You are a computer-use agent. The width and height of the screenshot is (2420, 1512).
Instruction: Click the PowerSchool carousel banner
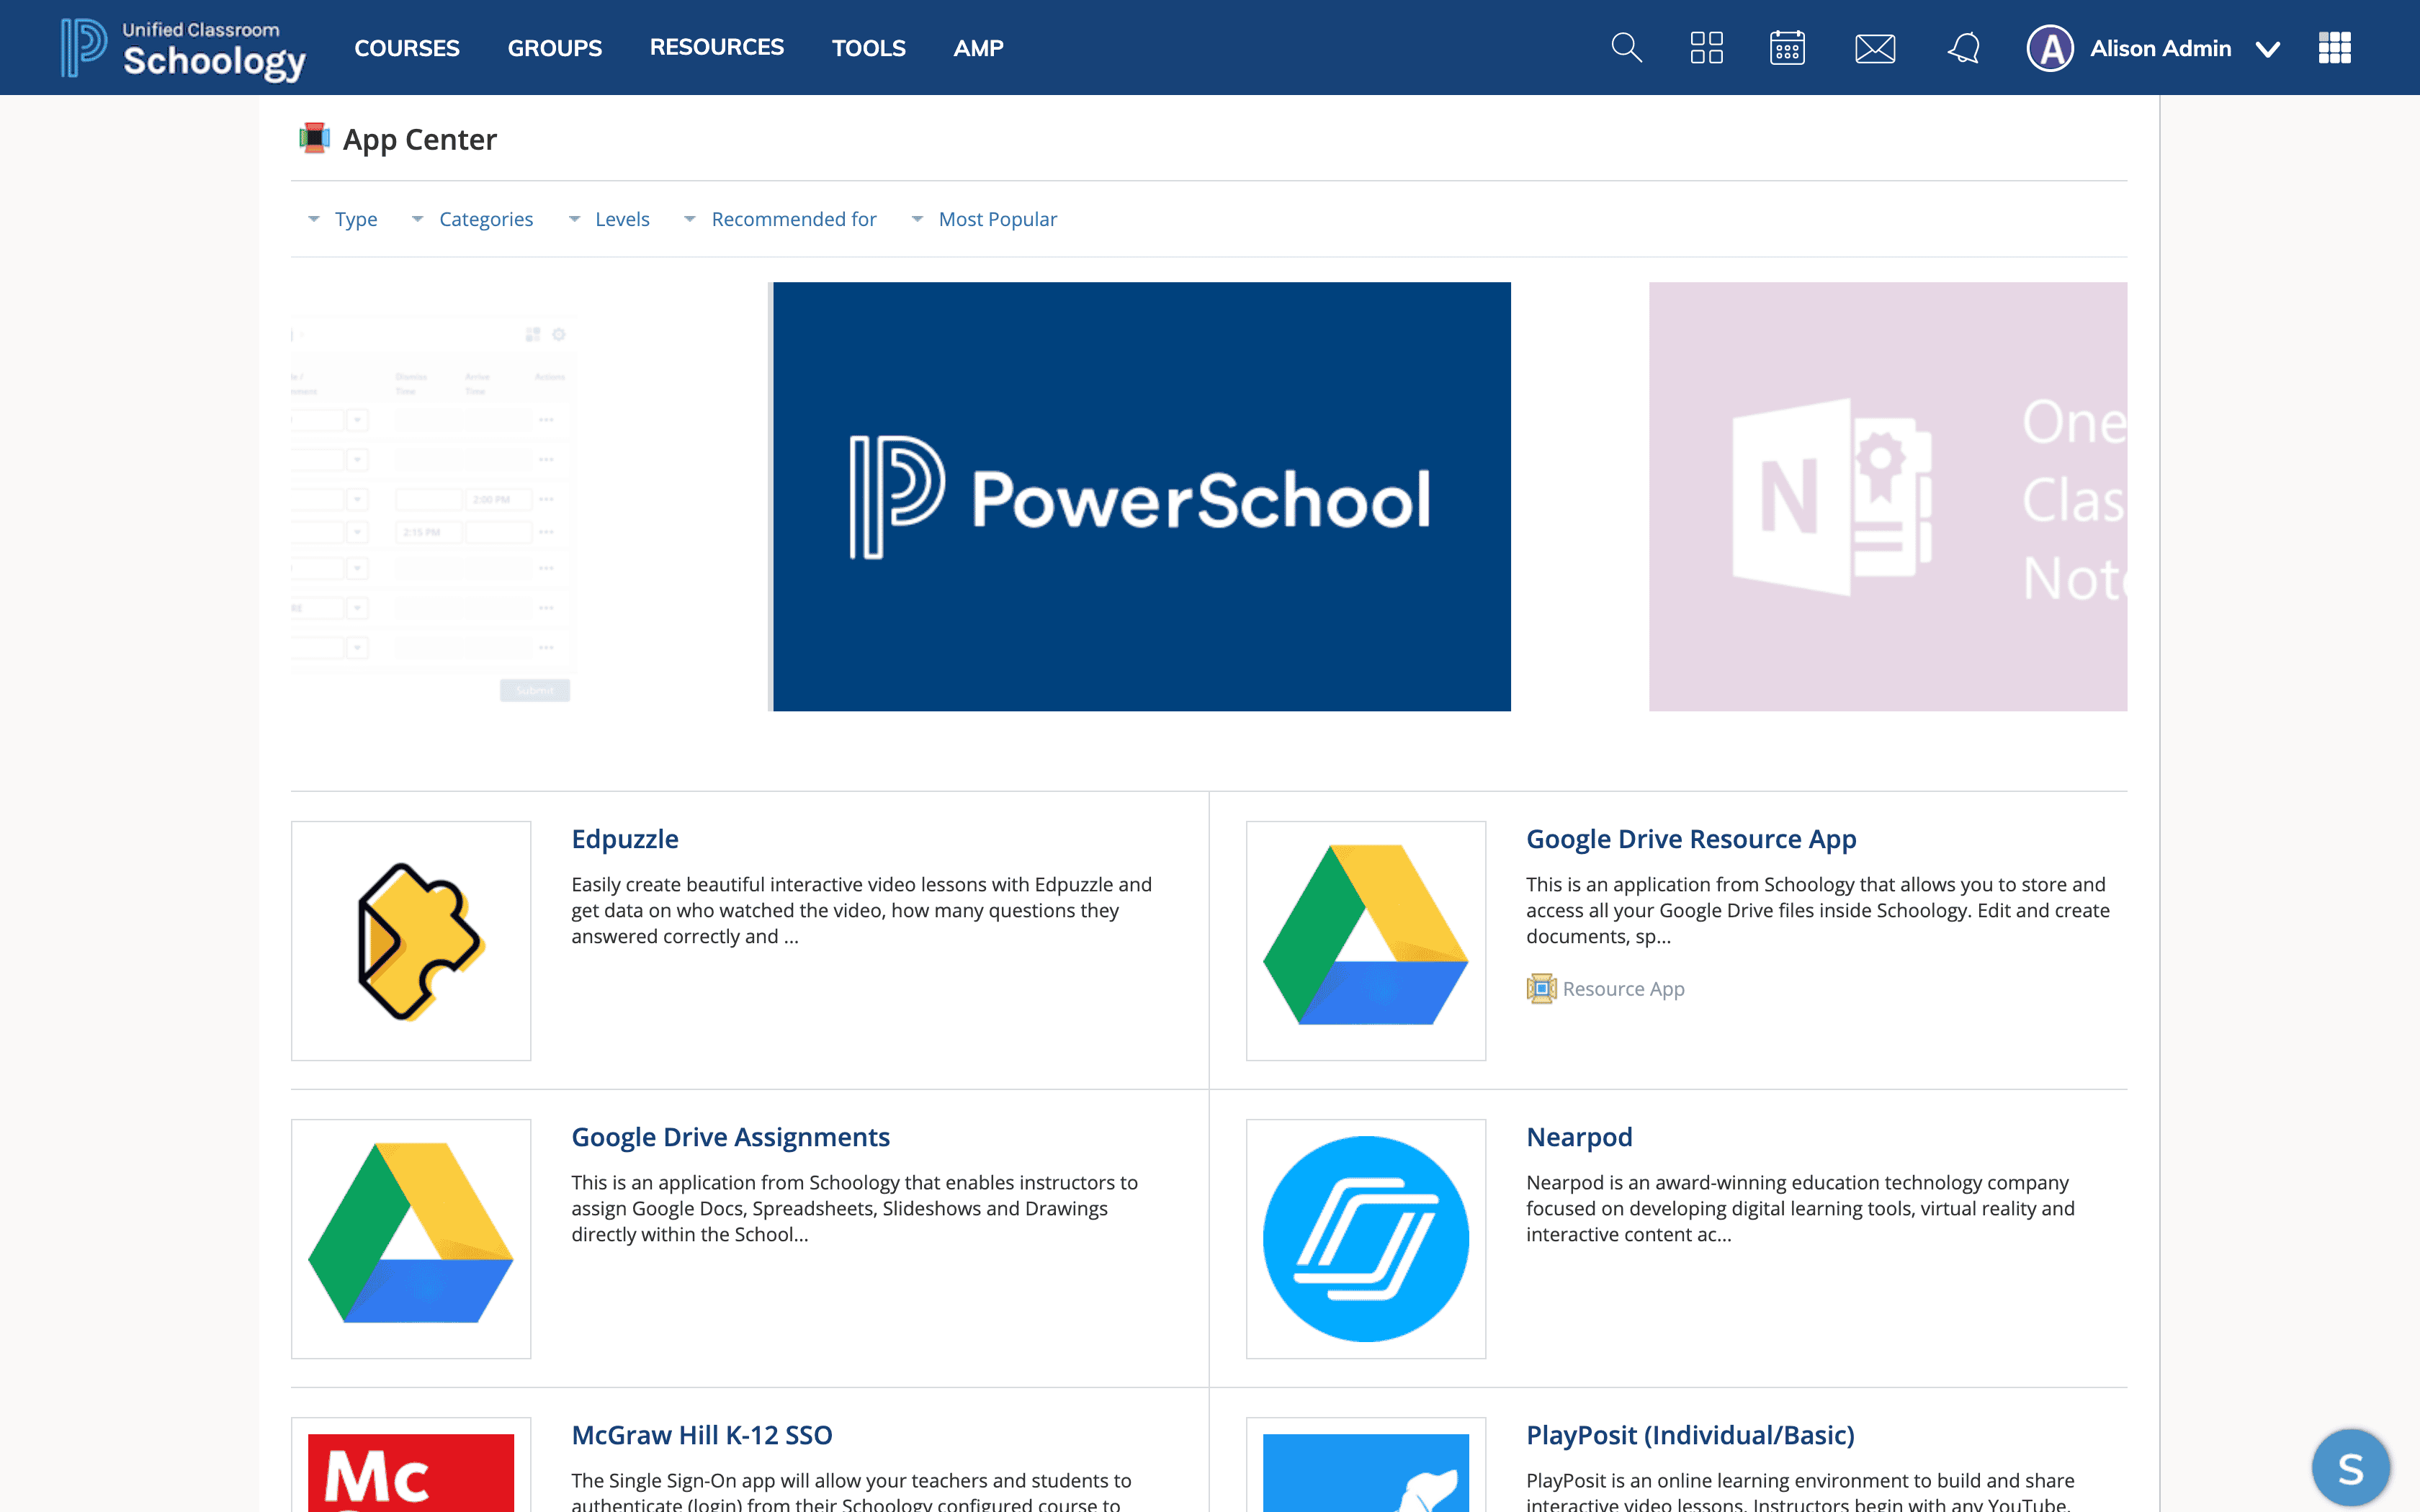pyautogui.click(x=1140, y=497)
